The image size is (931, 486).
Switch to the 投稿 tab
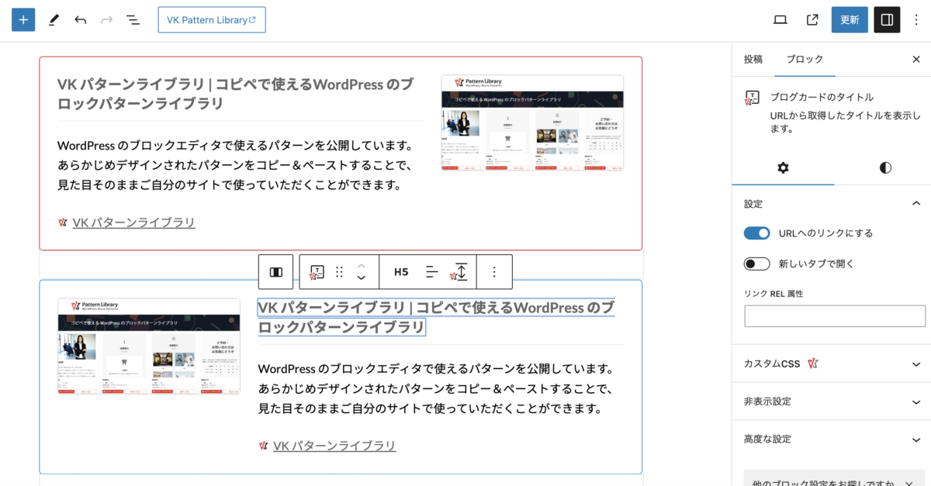point(753,59)
